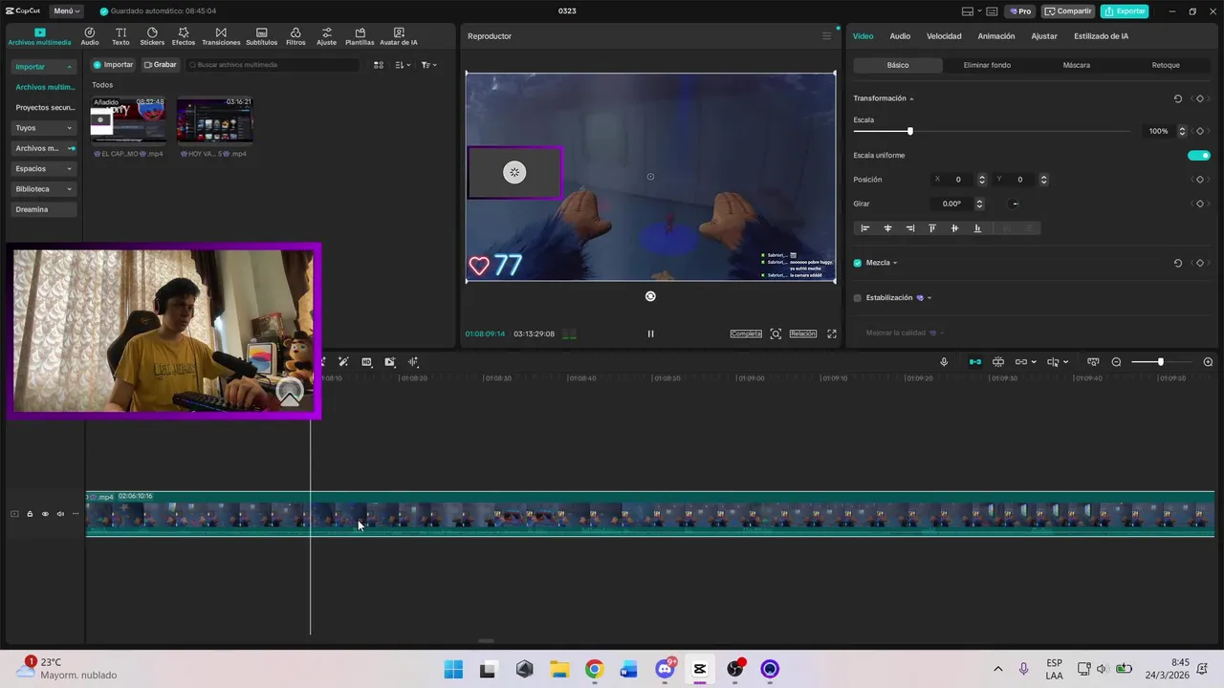This screenshot has height=688, width=1224.
Task: Open the Ajuste panel
Action: click(x=327, y=36)
